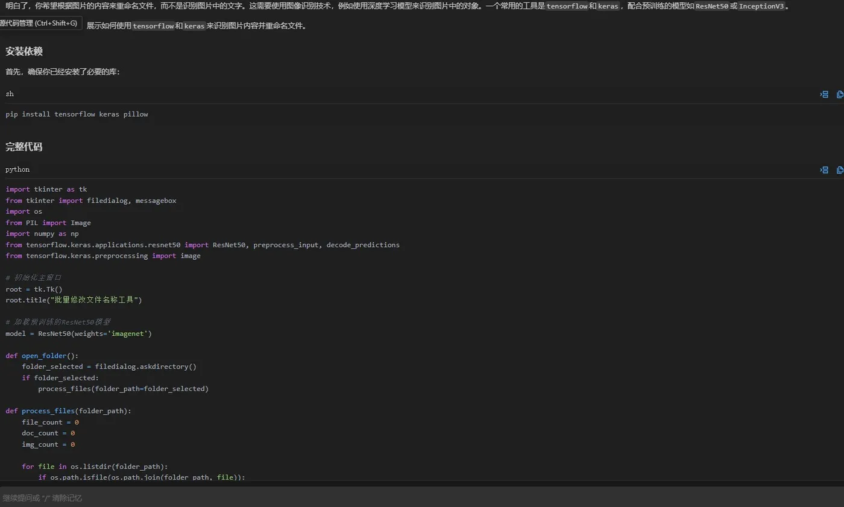
Task: Click the "import os" line
Action: 24,212
